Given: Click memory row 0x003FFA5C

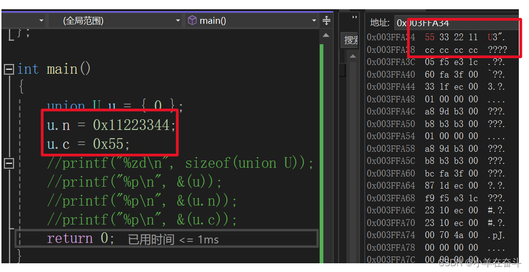Looking at the screenshot, I should point(436,161).
